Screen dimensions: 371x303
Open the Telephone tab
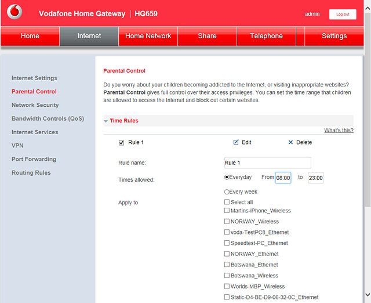tap(267, 36)
